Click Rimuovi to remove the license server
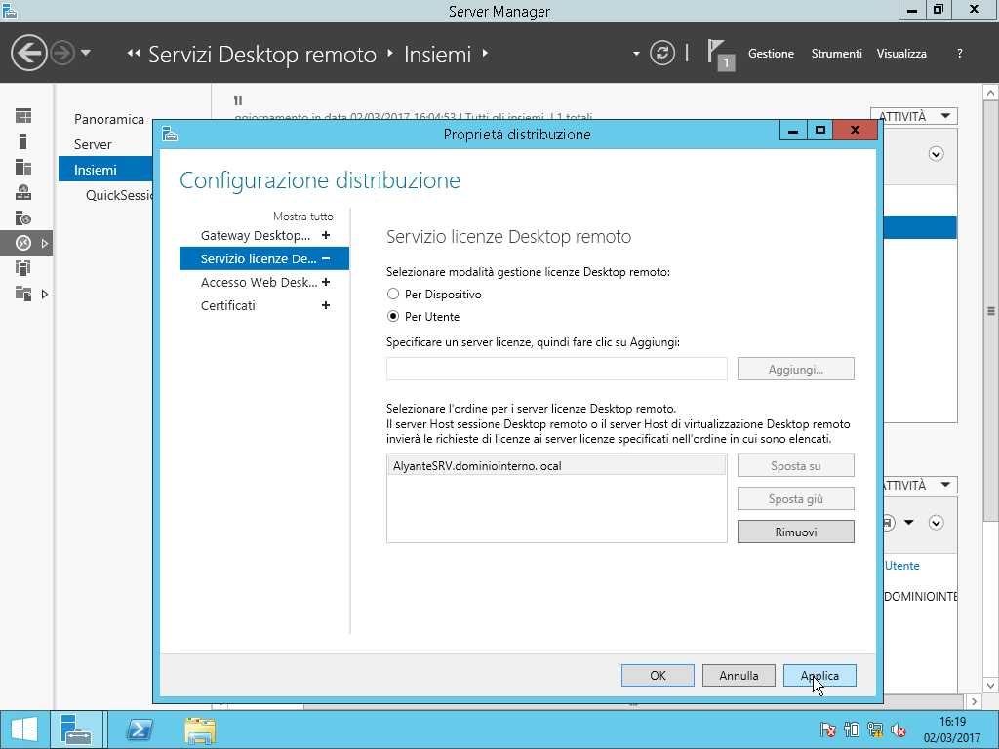The height and width of the screenshot is (749, 999). point(795,532)
